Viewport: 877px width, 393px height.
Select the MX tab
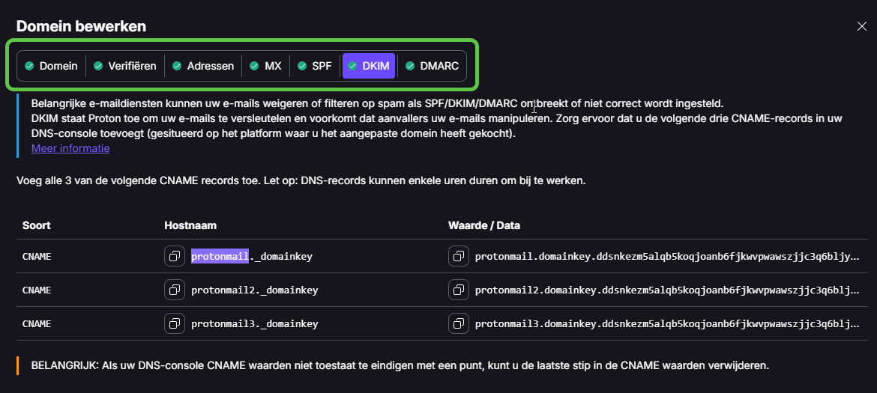coord(266,66)
